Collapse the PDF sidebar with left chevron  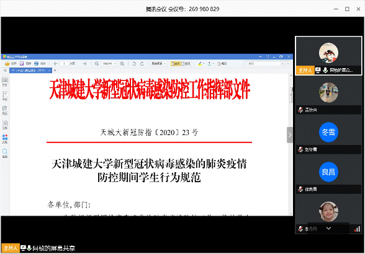click(5, 70)
